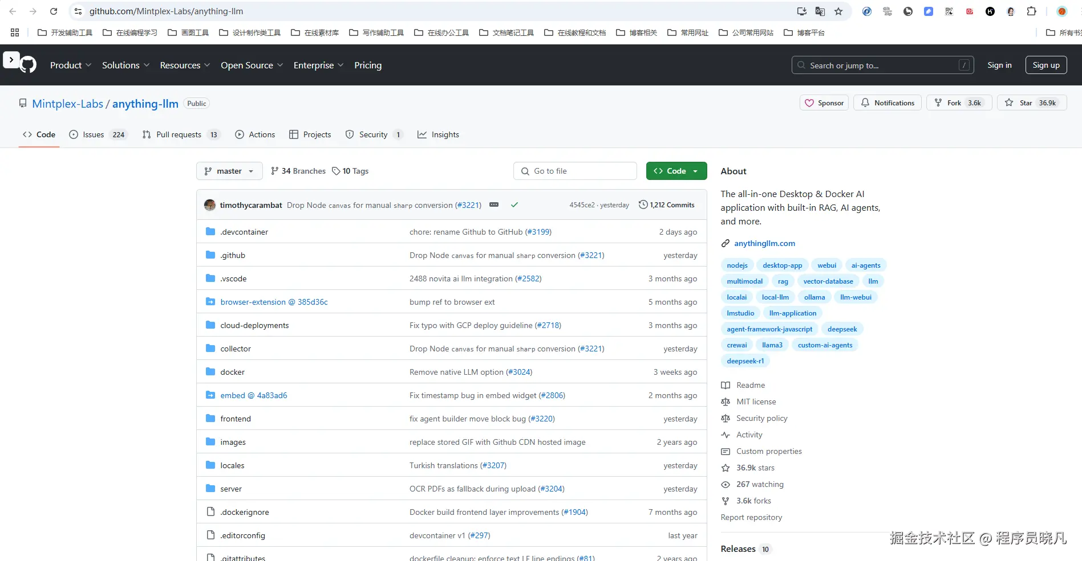The width and height of the screenshot is (1082, 561).
Task: Click the translate page icon in address bar
Action: point(820,11)
